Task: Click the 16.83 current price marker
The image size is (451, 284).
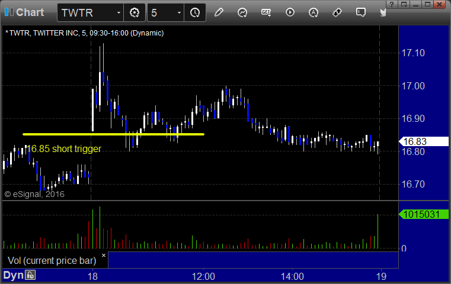Action: 423,141
